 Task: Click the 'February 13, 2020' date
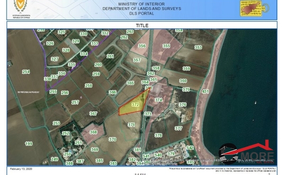(x=21, y=169)
